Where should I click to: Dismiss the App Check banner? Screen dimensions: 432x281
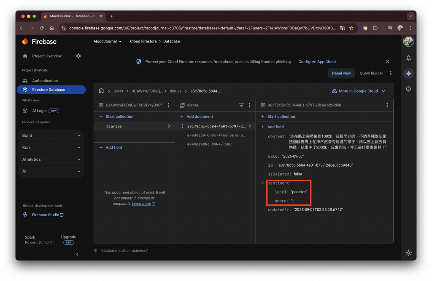pos(387,62)
